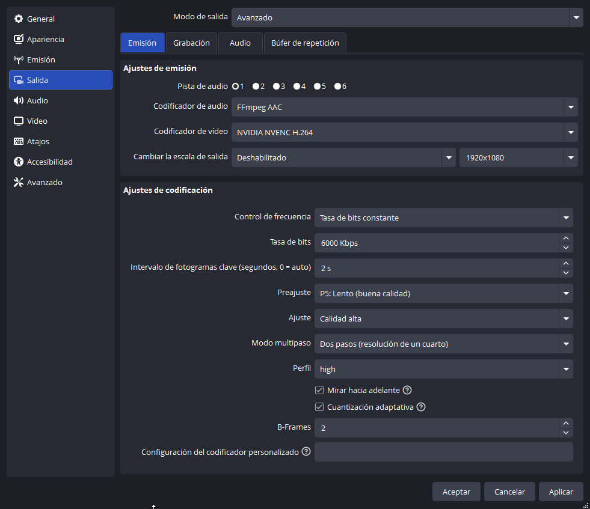Switch to the Emisión output tab
The height and width of the screenshot is (509, 590).
coord(142,43)
